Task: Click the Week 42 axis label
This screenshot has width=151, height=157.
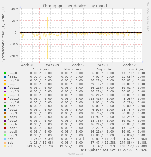Action: [x=129, y=65]
